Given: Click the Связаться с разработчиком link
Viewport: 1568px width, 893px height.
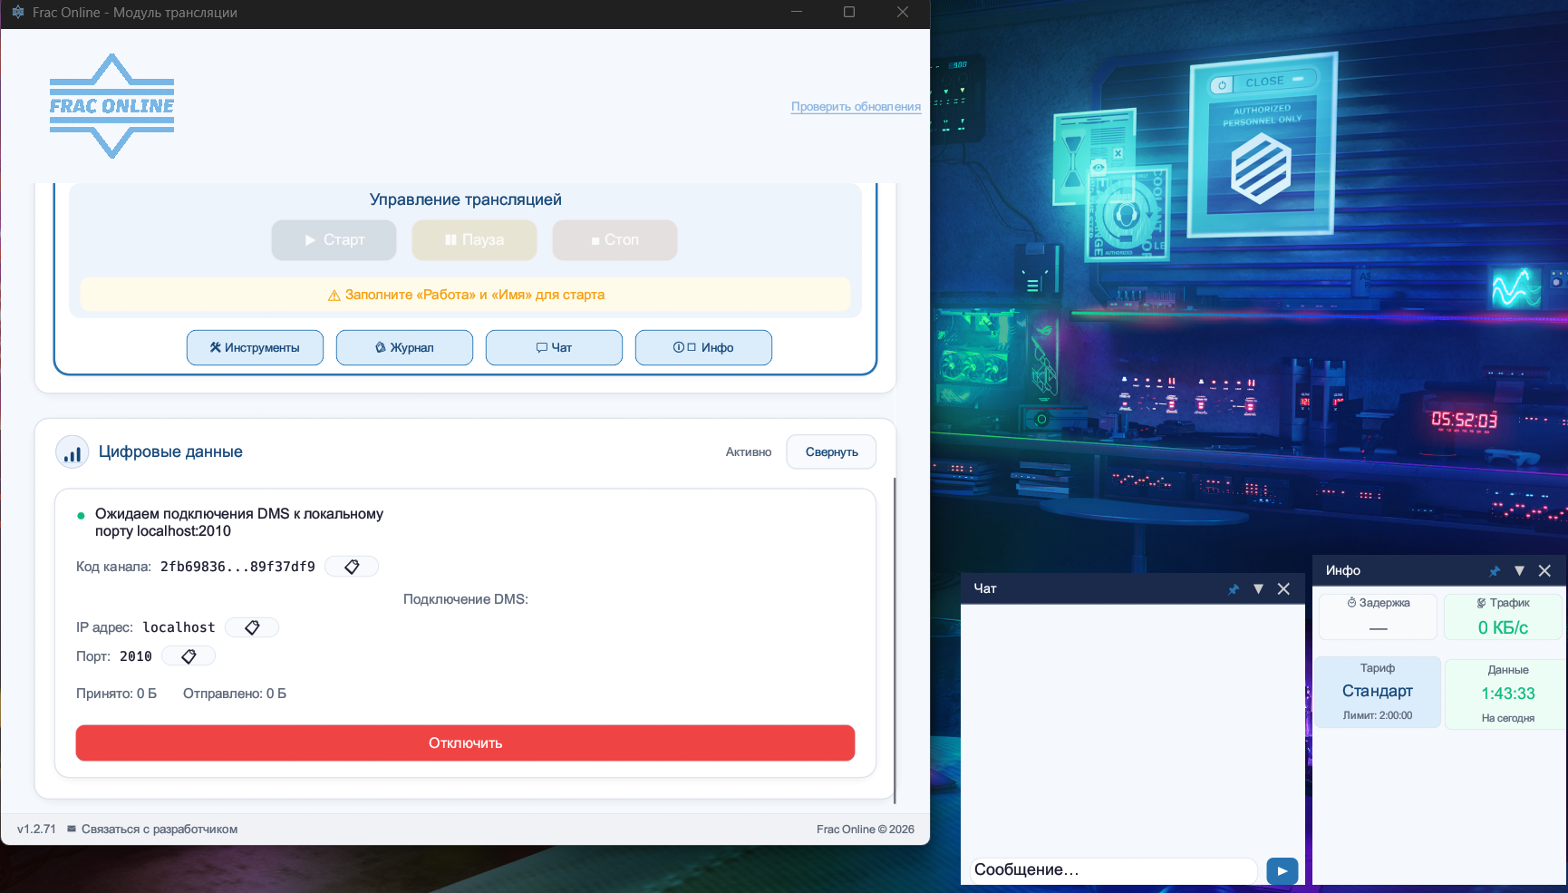Looking at the screenshot, I should 159,830.
